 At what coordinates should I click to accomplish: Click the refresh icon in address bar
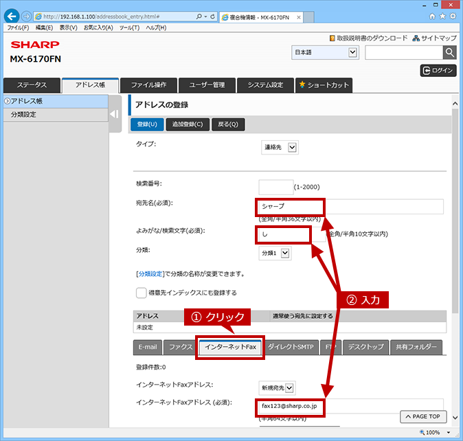(x=212, y=16)
